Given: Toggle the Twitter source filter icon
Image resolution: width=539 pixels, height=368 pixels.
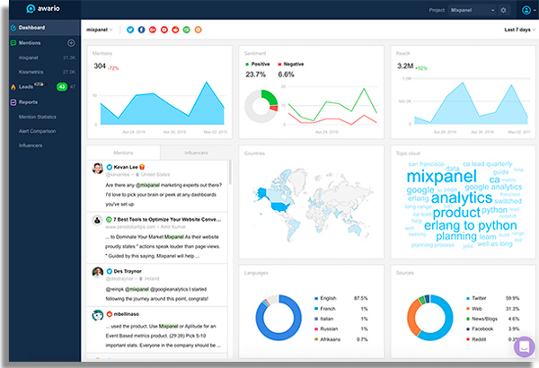Looking at the screenshot, I should click(x=130, y=30).
